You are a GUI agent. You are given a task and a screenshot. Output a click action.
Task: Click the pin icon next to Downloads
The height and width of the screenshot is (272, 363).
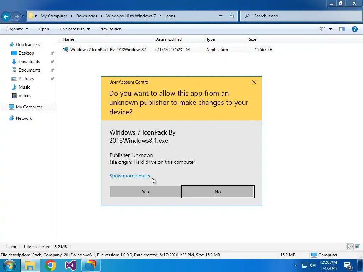coord(52,62)
